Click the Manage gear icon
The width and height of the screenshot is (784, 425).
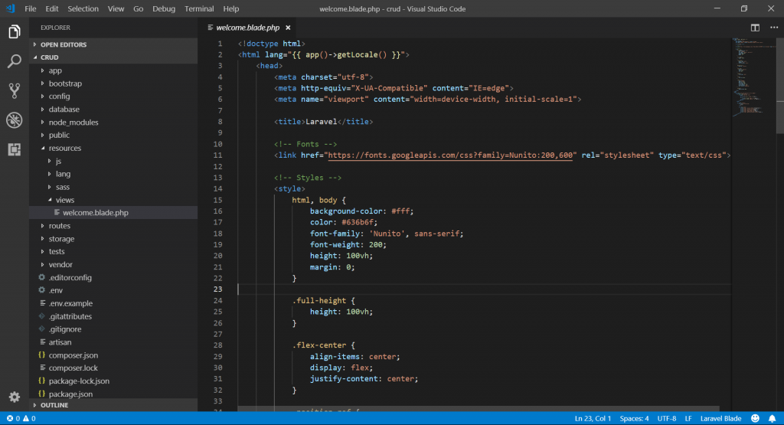pyautogui.click(x=14, y=397)
